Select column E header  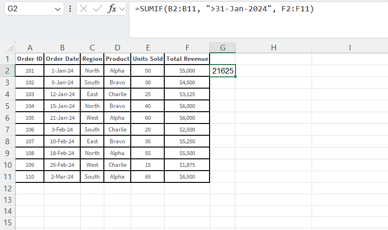(x=148, y=48)
